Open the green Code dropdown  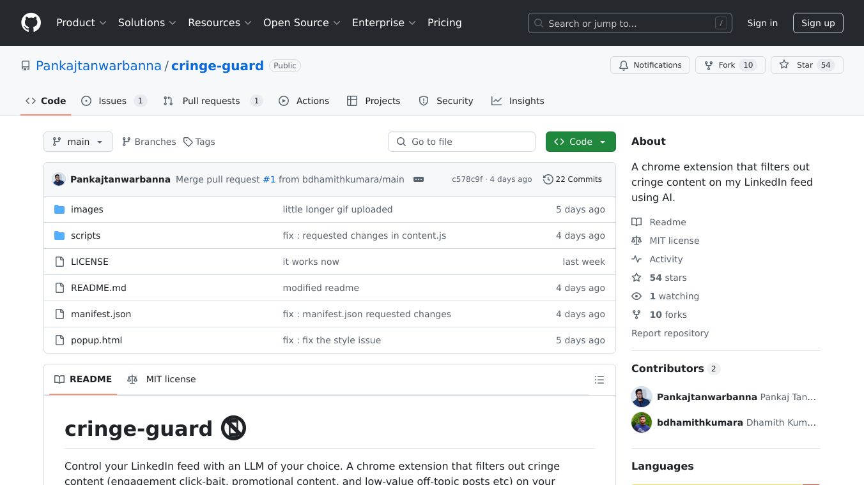(x=580, y=142)
